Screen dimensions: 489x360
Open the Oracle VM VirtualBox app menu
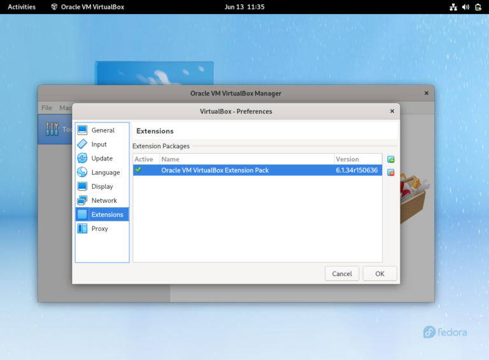(88, 7)
